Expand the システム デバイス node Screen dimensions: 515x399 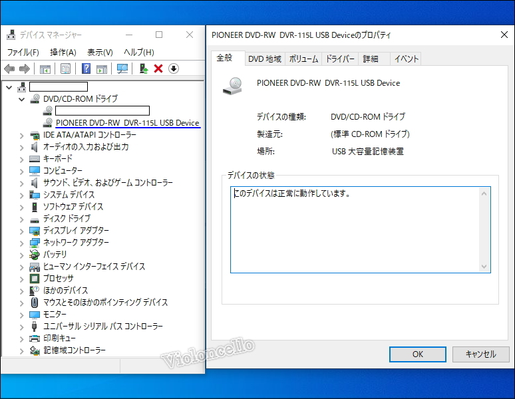22,196
